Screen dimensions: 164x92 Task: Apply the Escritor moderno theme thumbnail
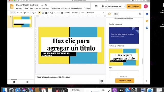124,20
